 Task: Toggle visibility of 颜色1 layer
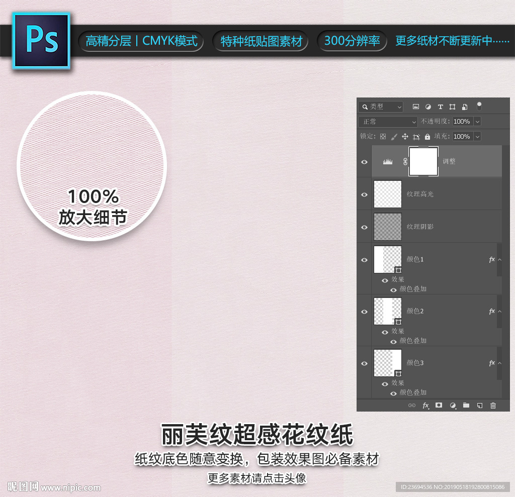(x=364, y=260)
